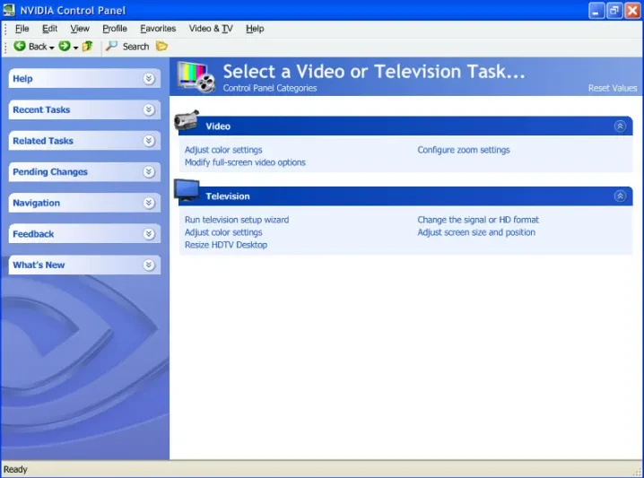644x478 pixels.
Task: Open the Profile menu
Action: click(115, 29)
